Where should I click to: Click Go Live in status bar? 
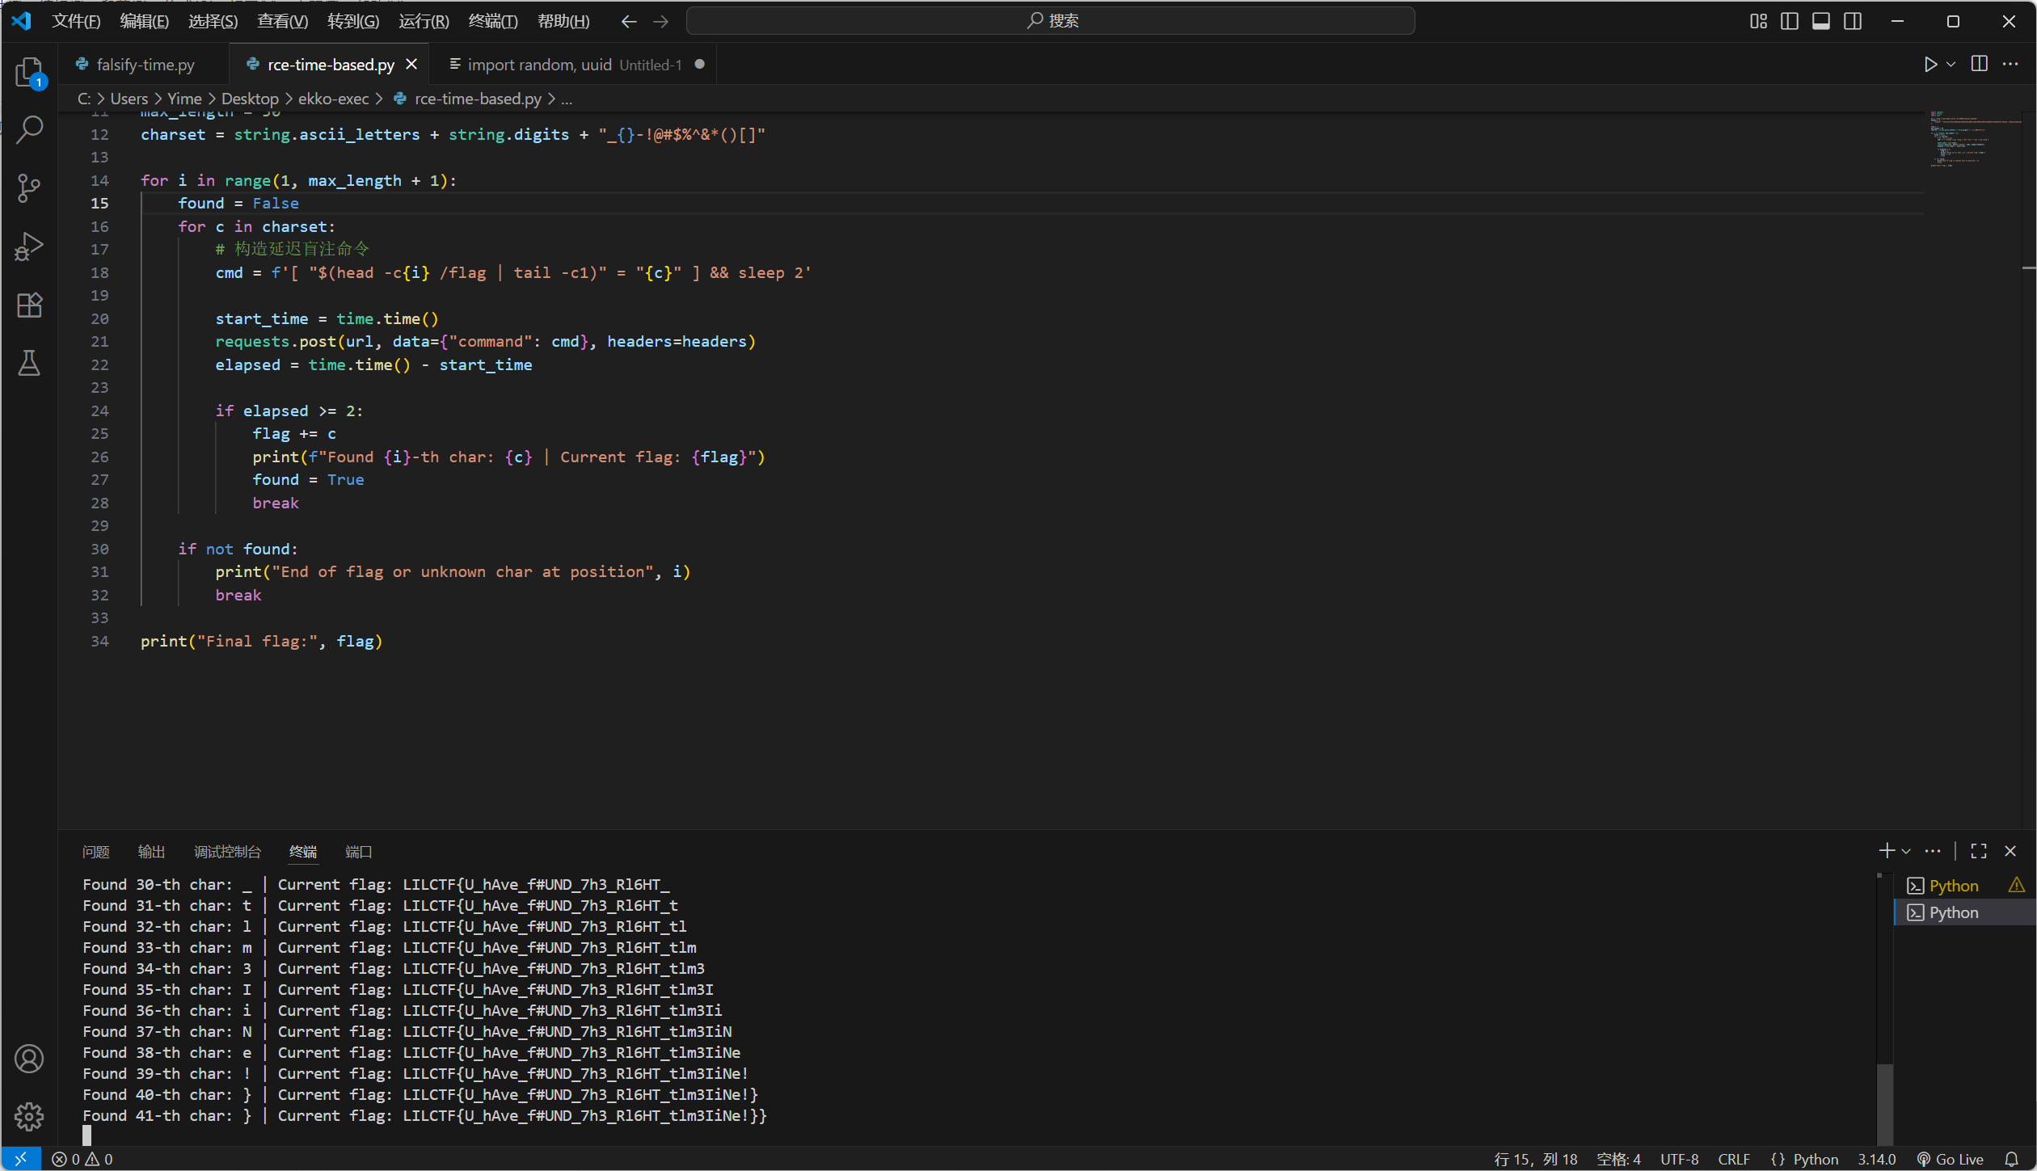click(x=1950, y=1159)
